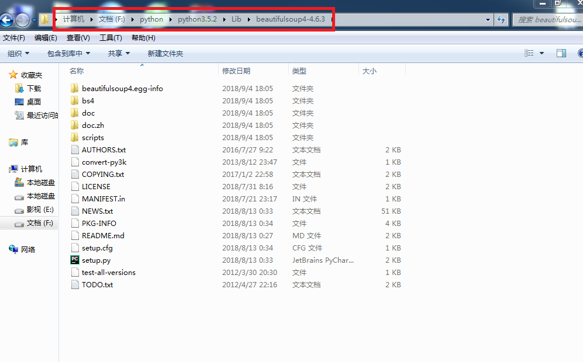
Task: Go back with the Back arrow button
Action: (6, 20)
